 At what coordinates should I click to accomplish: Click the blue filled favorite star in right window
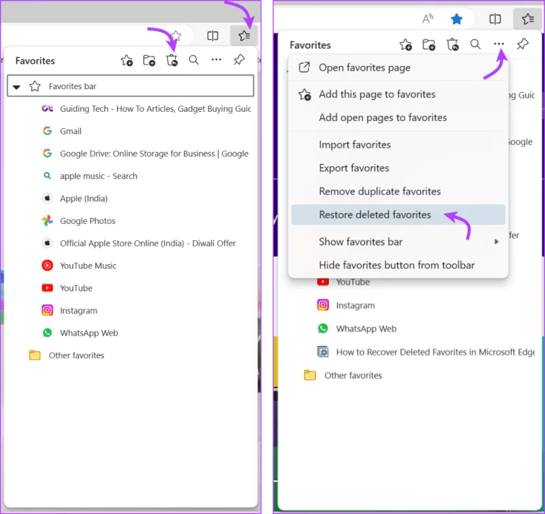pos(456,19)
